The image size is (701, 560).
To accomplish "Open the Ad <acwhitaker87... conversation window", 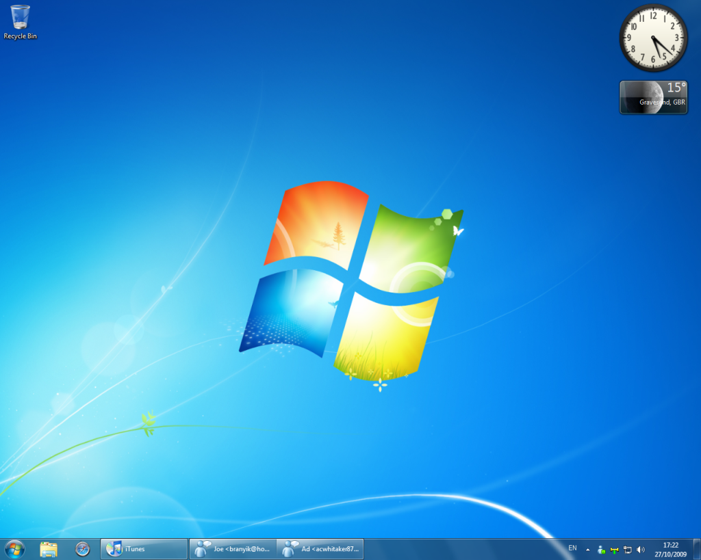I will tap(320, 549).
